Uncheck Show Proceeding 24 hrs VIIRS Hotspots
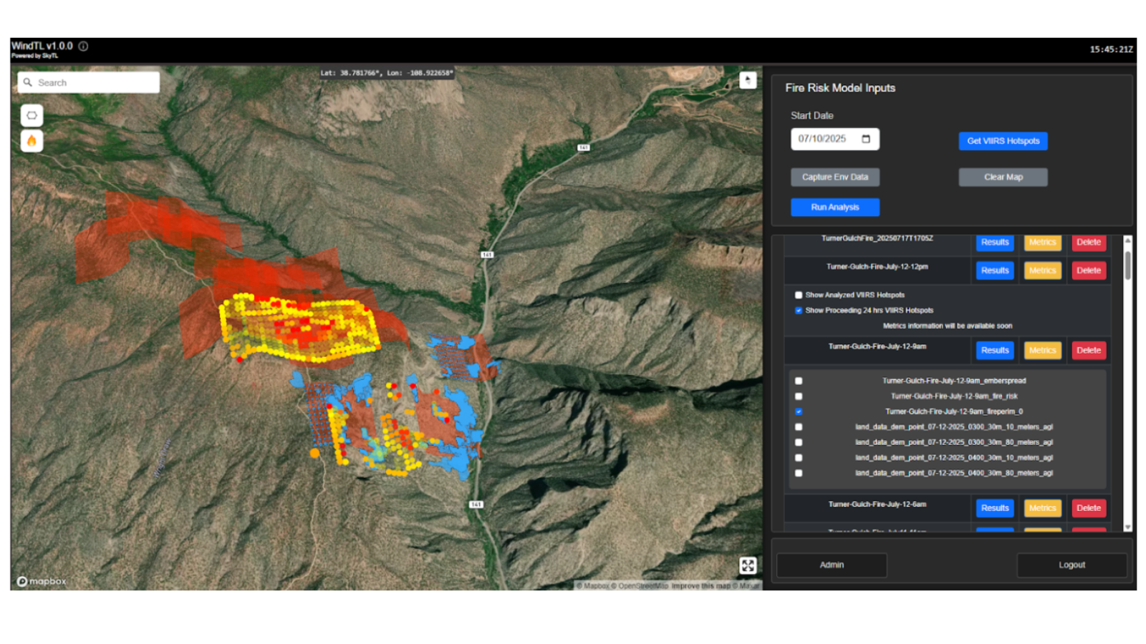1146x644 pixels. tap(799, 311)
